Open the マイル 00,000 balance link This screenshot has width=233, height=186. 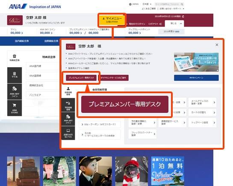click(17, 33)
